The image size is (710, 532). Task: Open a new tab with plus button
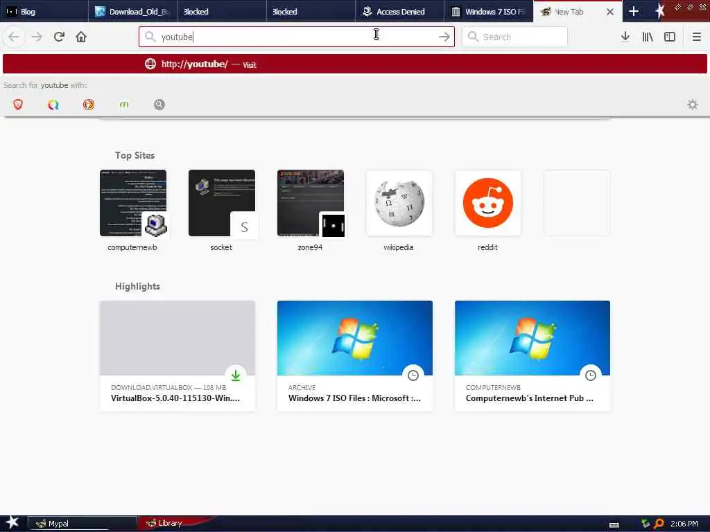(634, 11)
